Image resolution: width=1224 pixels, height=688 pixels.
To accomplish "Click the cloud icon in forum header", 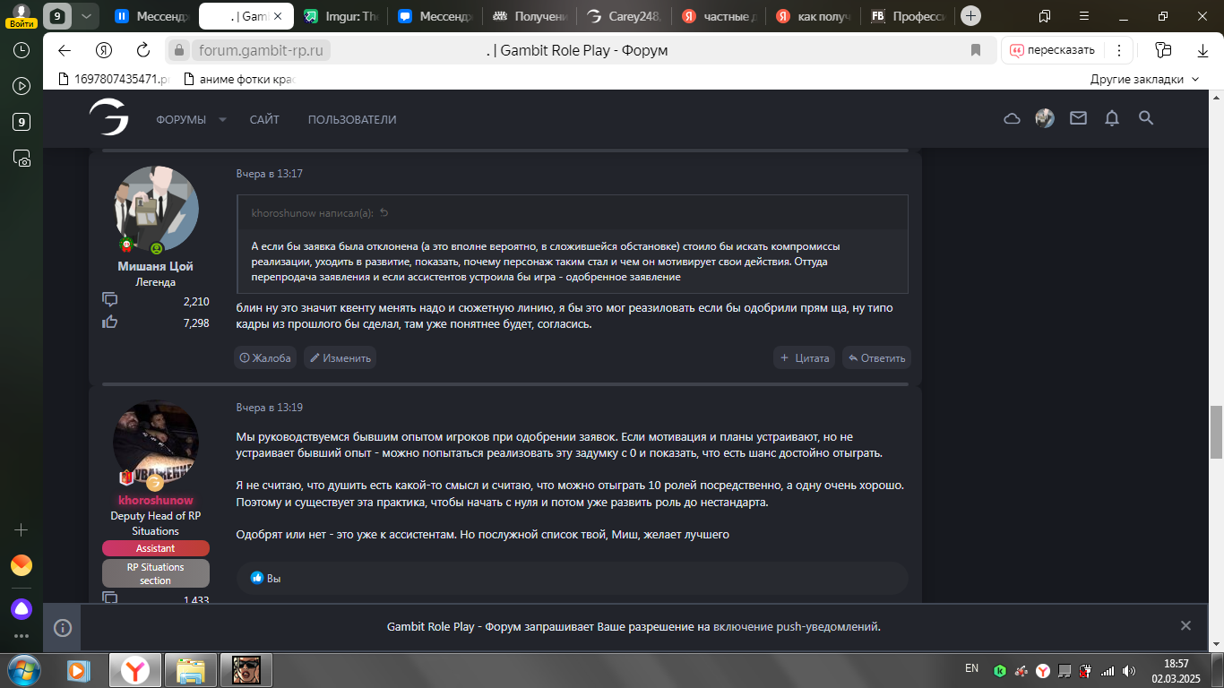I will coord(1012,118).
